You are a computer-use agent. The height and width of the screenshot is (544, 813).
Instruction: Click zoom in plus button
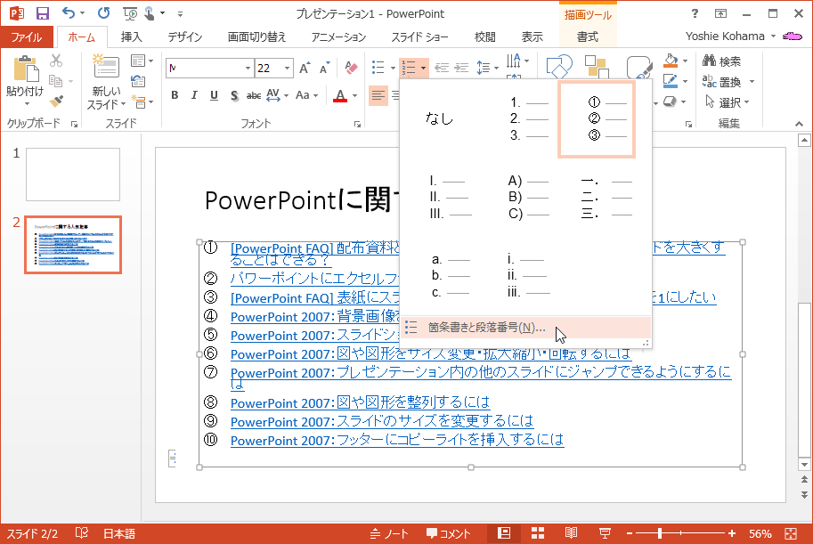pos(732,533)
